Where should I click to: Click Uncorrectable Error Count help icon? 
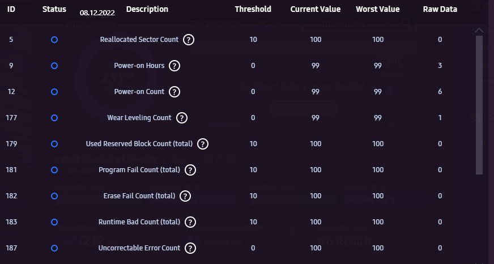coord(191,248)
